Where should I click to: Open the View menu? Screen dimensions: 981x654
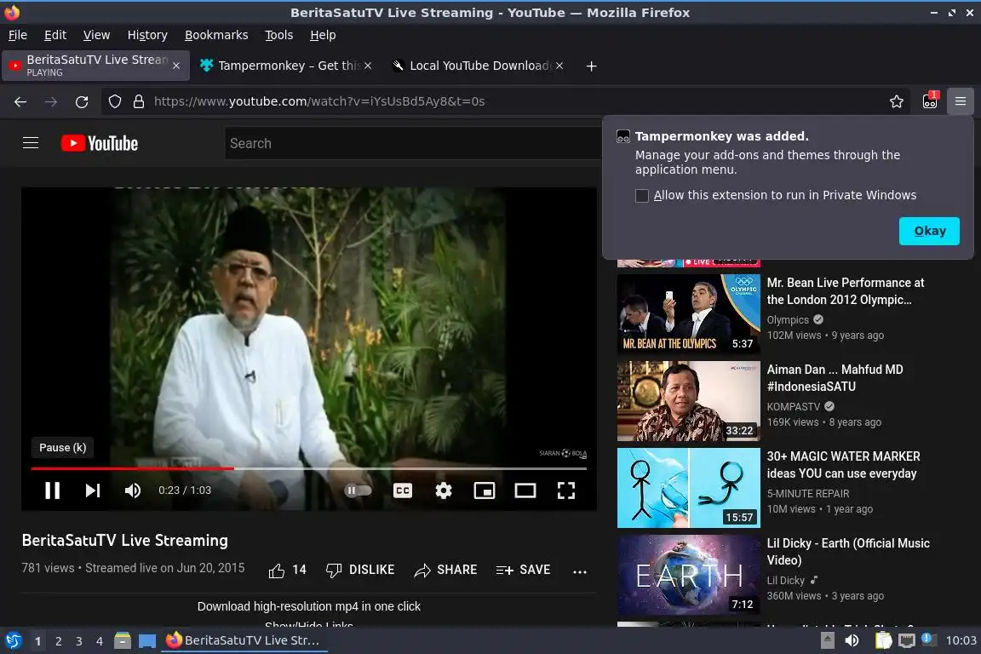[x=96, y=35]
